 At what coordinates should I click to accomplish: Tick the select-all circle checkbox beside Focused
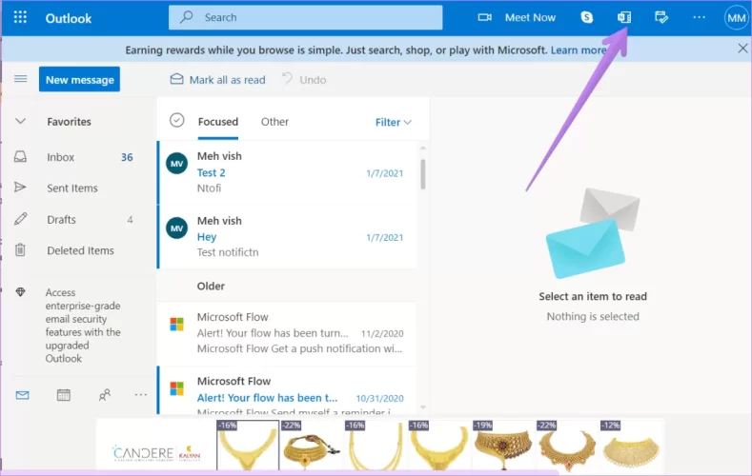(175, 120)
